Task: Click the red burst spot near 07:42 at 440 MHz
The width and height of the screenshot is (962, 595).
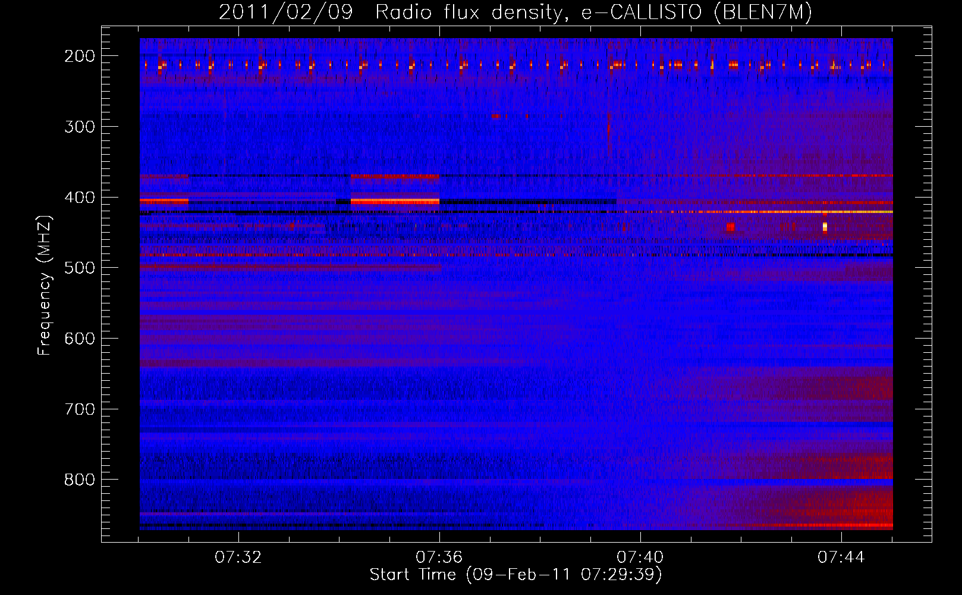Action: [731, 227]
